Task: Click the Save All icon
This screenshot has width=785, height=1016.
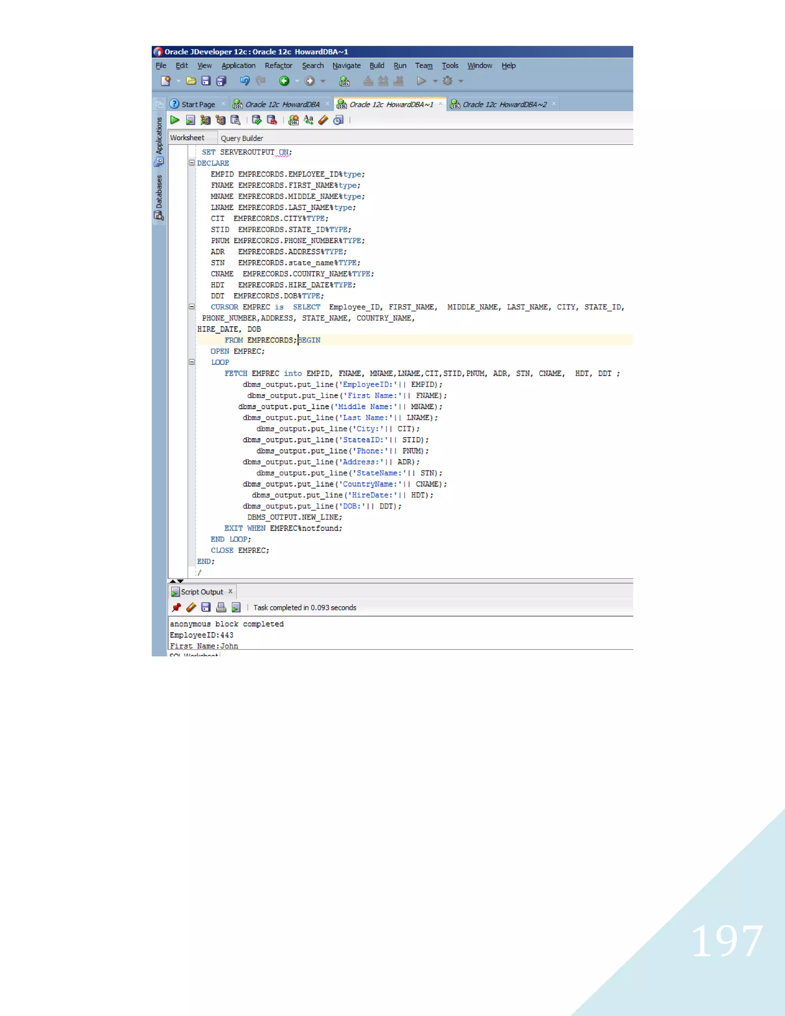Action: 222,81
